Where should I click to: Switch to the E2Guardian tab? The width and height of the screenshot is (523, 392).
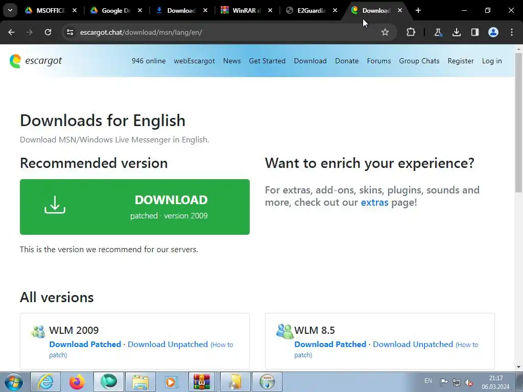click(311, 10)
